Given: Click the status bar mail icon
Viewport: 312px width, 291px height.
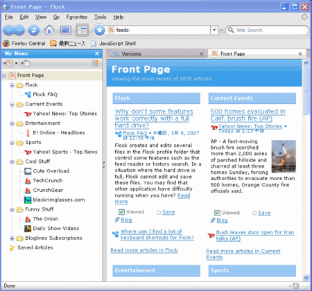Looking at the screenshot, I should (295, 286).
